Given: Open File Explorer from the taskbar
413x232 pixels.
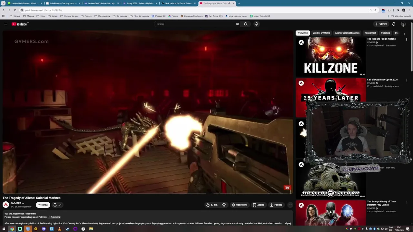Looking at the screenshot, I should pyautogui.click(x=91, y=229).
